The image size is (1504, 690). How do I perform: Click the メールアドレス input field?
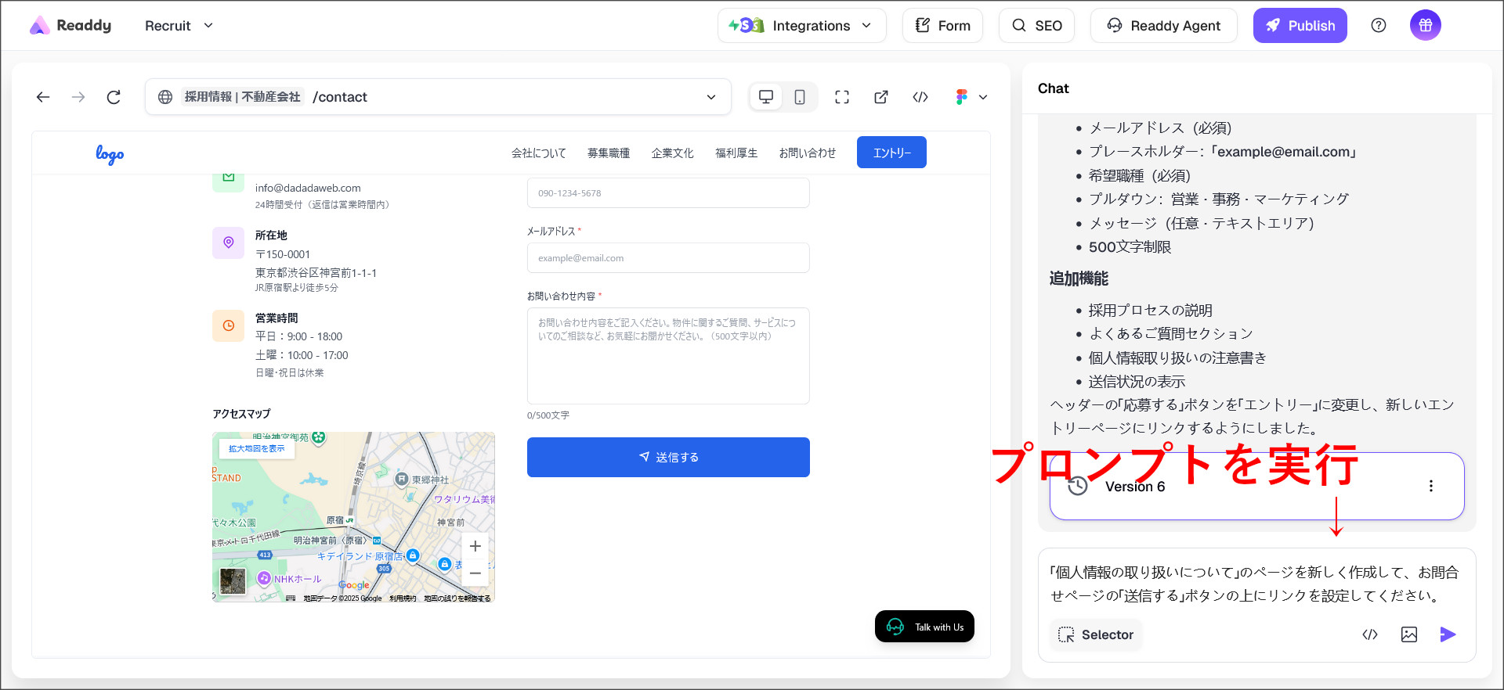pyautogui.click(x=667, y=258)
